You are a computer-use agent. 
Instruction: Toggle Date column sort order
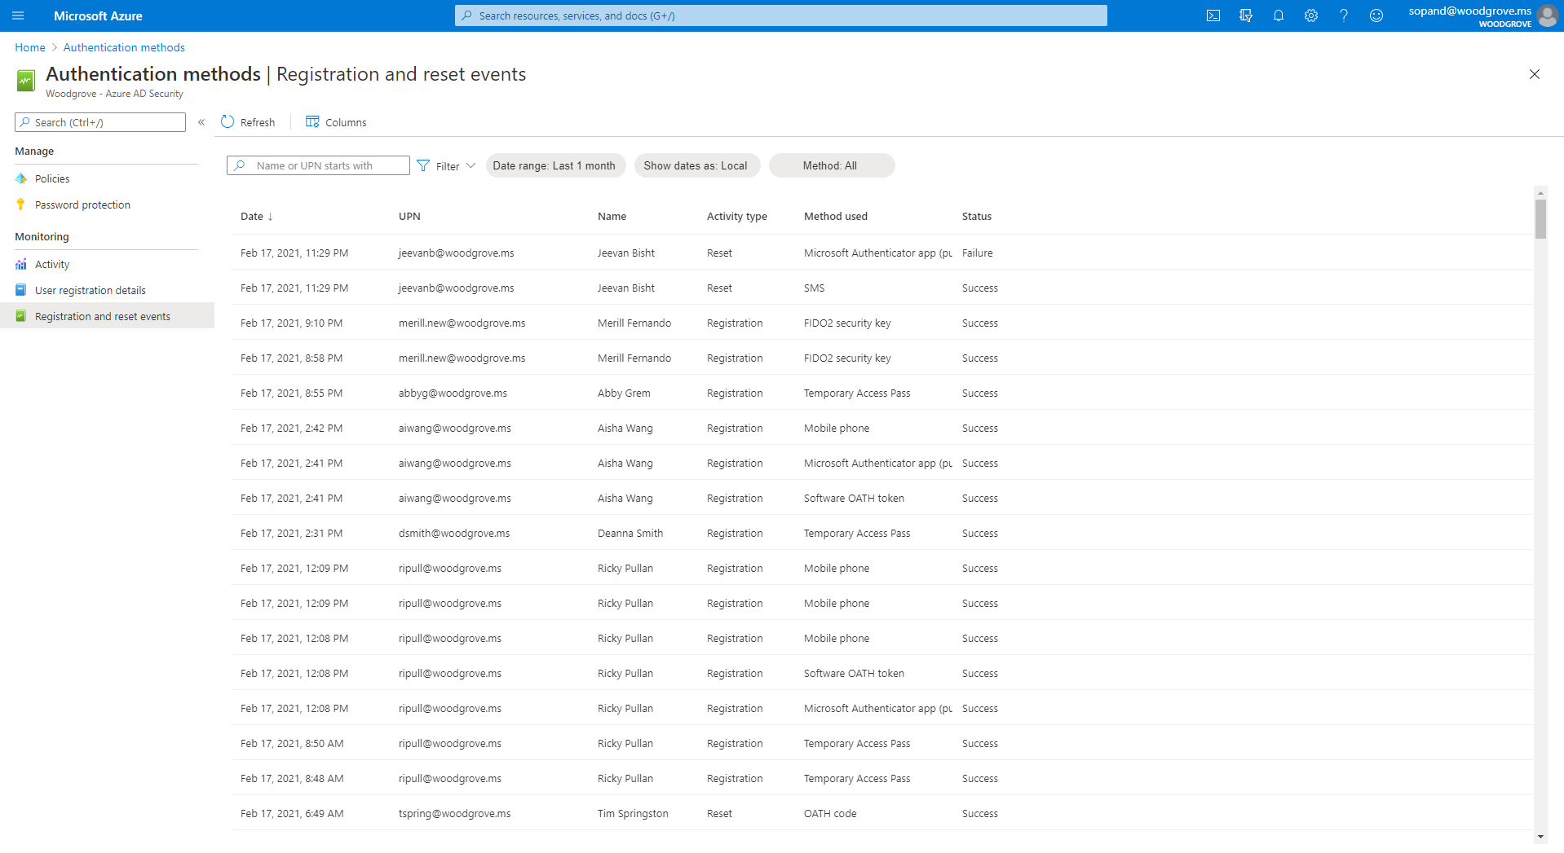pyautogui.click(x=256, y=216)
